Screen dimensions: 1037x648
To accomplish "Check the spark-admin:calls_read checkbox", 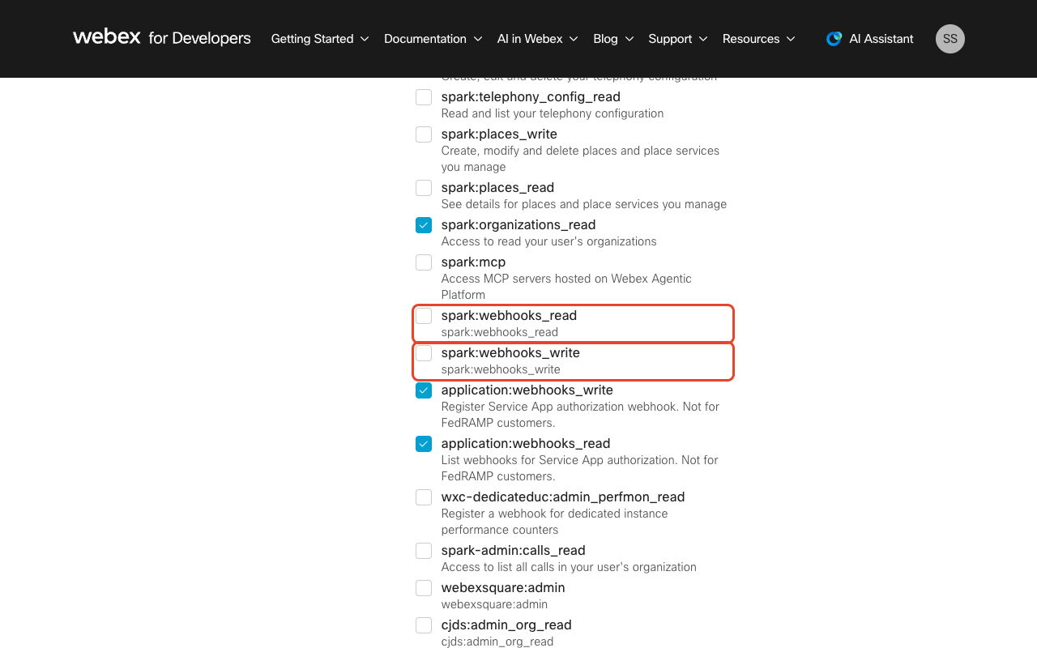I will (x=424, y=551).
